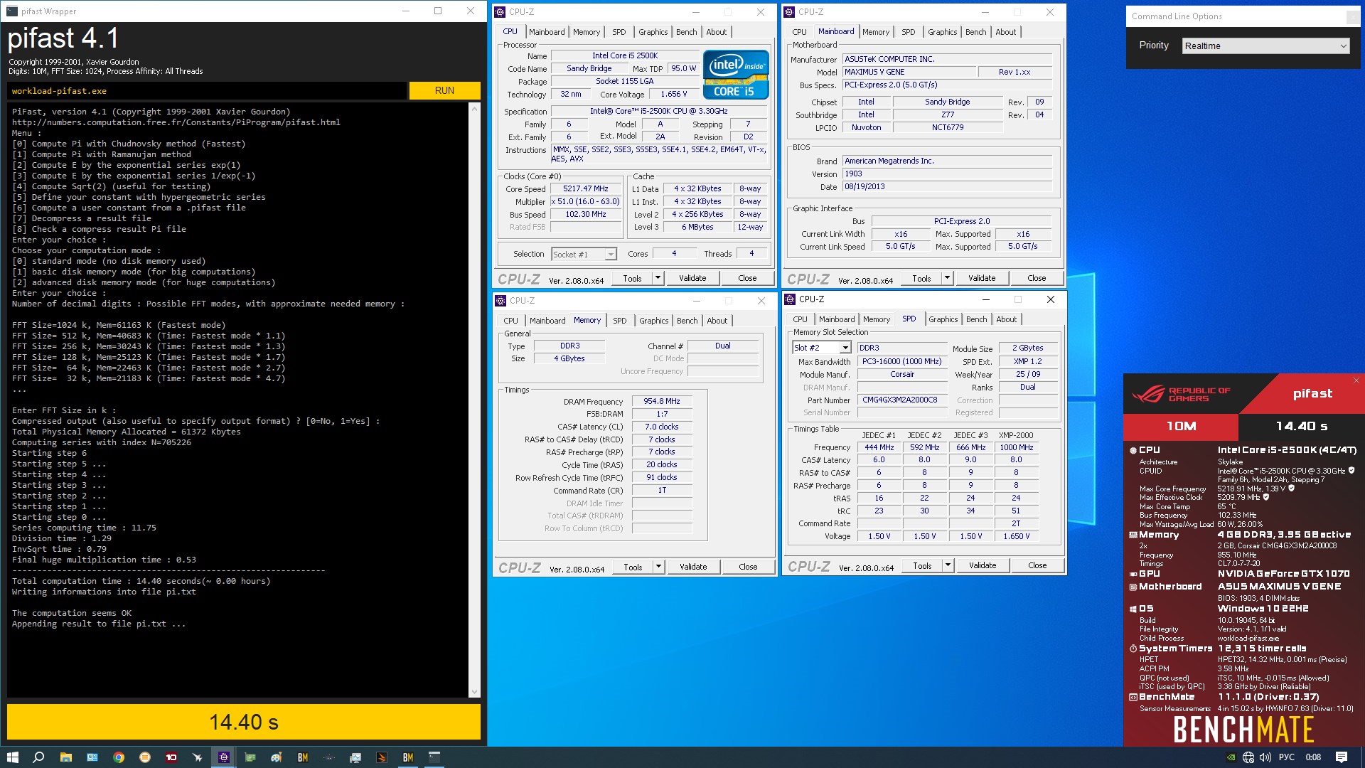Close the BenchMate pifast result panel

point(1356,380)
